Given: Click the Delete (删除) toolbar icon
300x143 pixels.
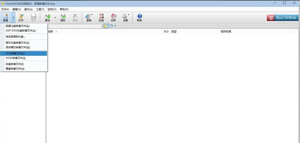Looking at the screenshot, I should (75, 17).
